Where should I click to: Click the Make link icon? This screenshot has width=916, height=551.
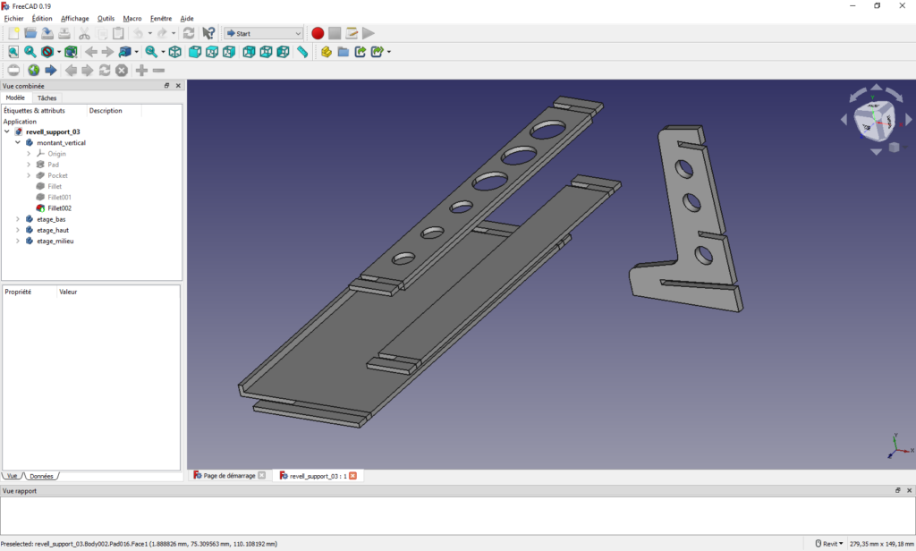click(x=360, y=52)
